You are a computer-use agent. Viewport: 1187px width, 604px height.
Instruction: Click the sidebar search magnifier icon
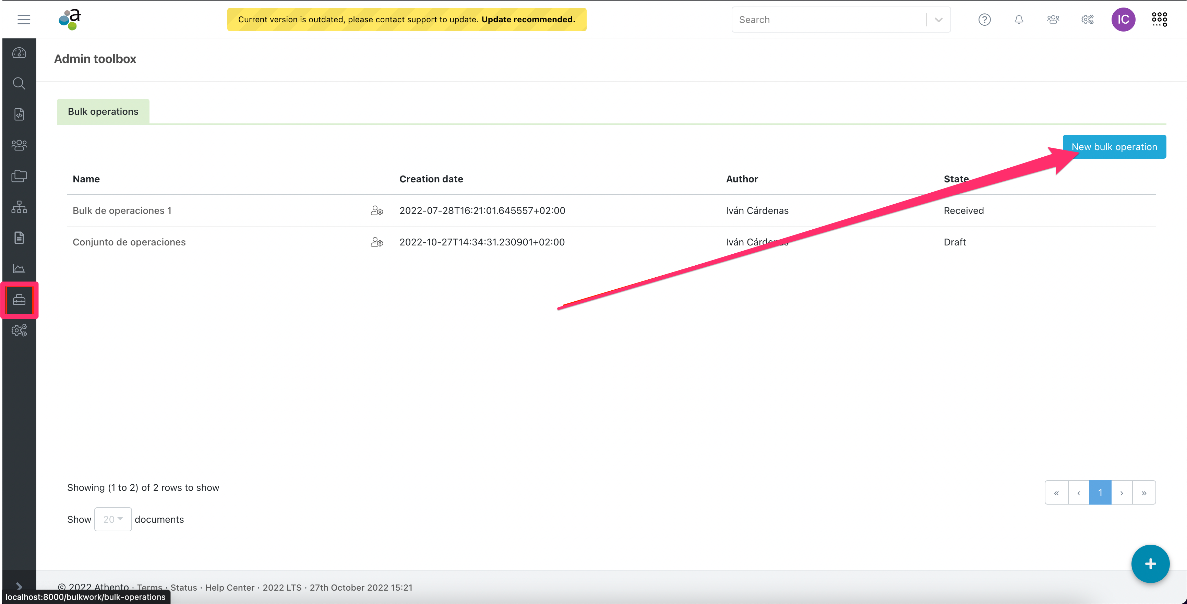point(19,83)
